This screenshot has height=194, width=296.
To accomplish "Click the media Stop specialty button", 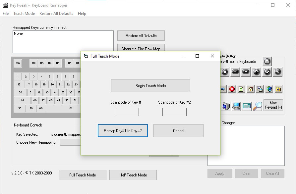I will point(225,72).
